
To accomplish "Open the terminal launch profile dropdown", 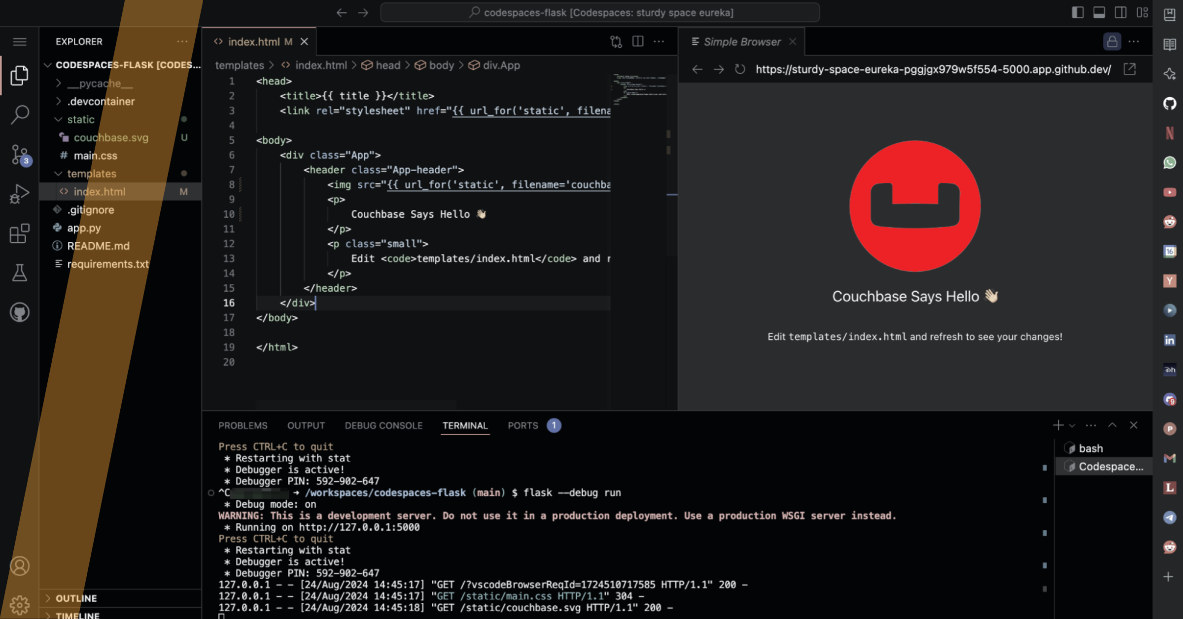I will click(x=1072, y=425).
